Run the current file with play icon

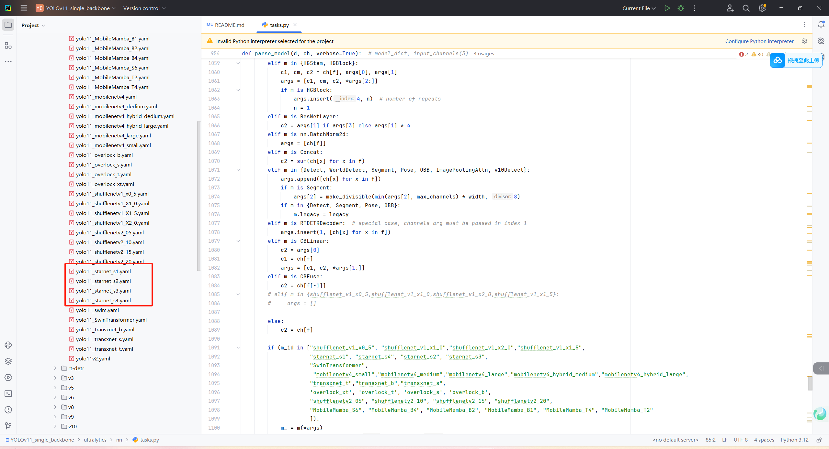pos(667,8)
